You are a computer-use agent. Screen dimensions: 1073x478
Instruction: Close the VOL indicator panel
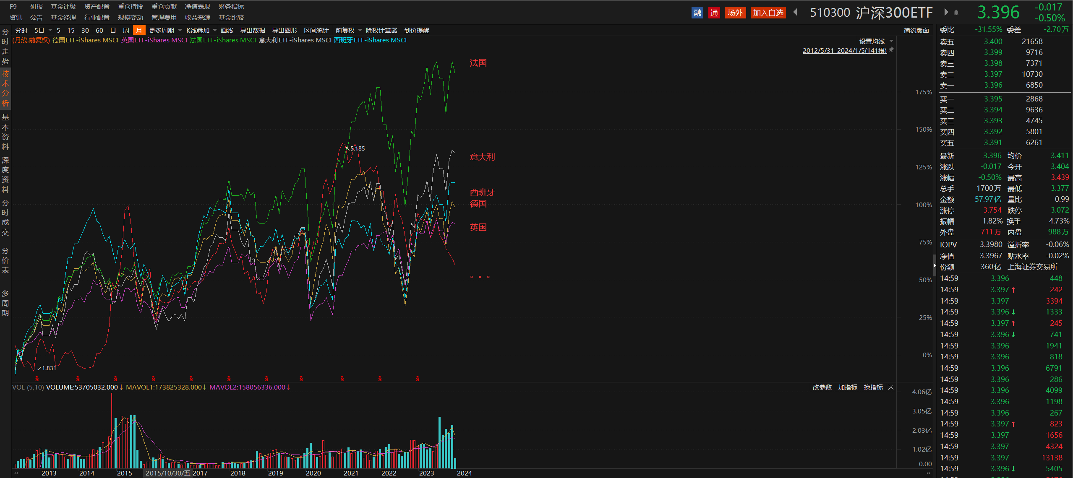(x=891, y=387)
